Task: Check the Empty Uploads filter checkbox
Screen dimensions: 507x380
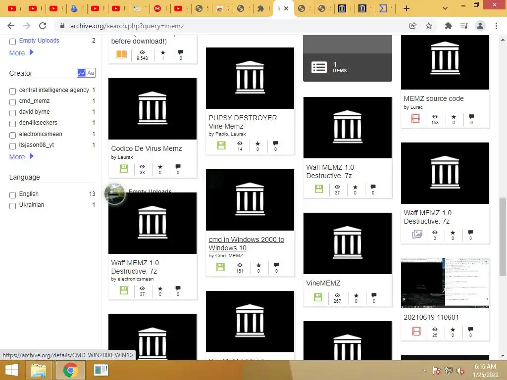Action: tap(12, 42)
